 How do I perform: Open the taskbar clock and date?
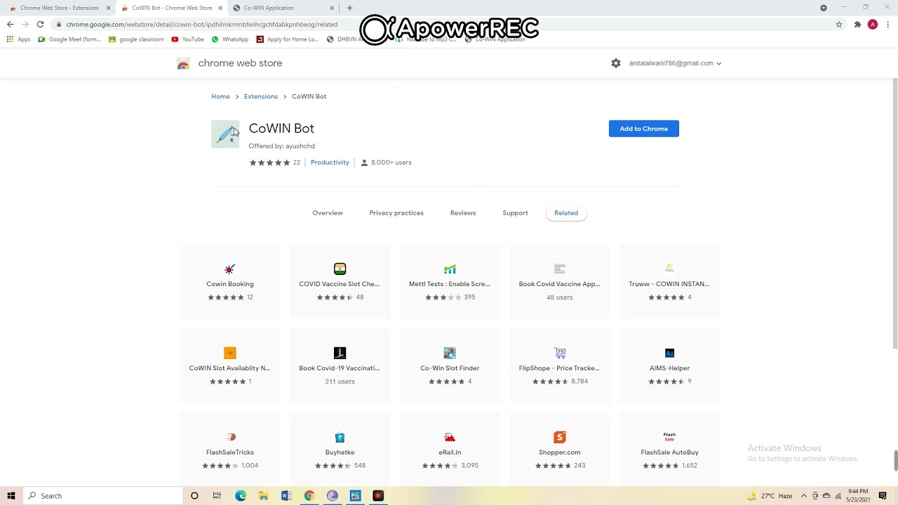pos(858,496)
